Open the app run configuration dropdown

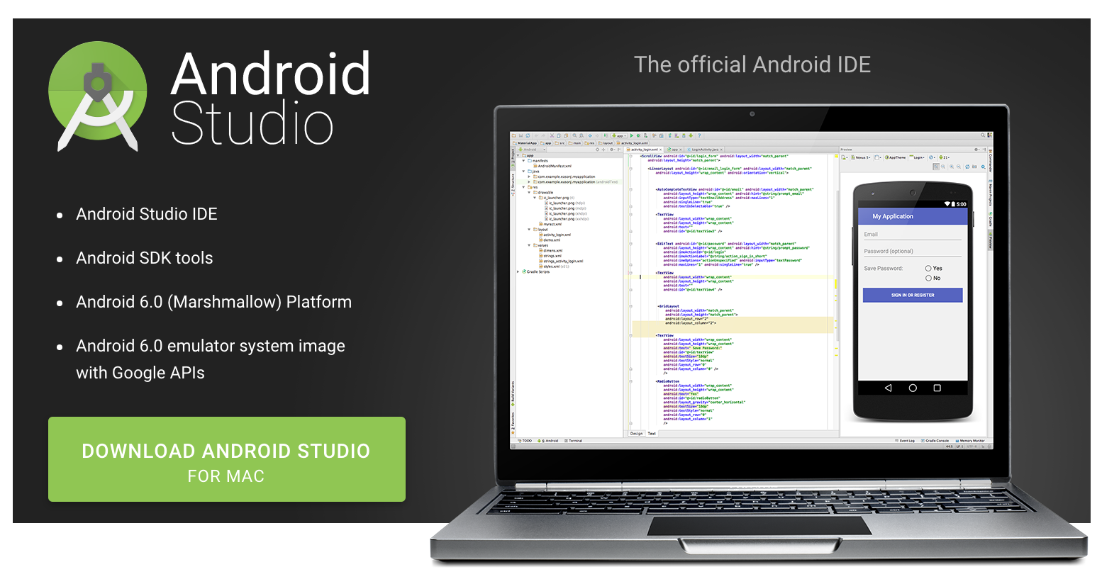point(620,135)
